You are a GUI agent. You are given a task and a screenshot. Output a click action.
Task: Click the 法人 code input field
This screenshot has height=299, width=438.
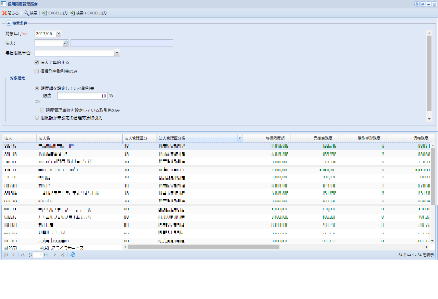(x=49, y=43)
